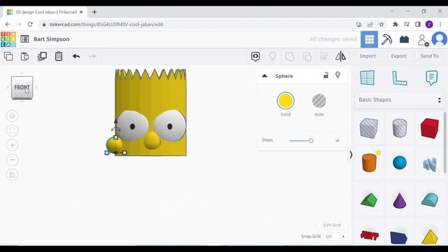Open the Basic Shapes dropdown
Screen dimensions: 448x252
click(400, 99)
